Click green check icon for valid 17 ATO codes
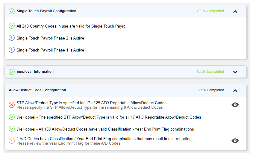 coord(12,117)
